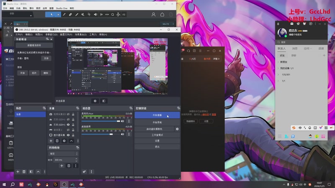Float the OBS mixer dock panel
The height and width of the screenshot is (188, 335).
pyautogui.click(x=131, y=108)
